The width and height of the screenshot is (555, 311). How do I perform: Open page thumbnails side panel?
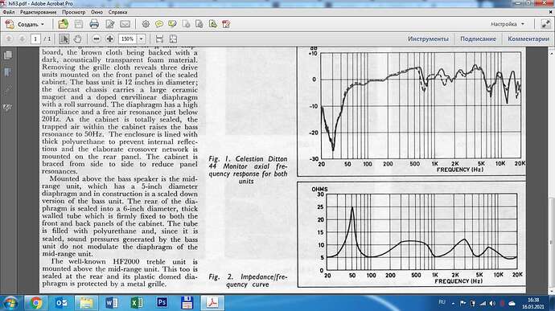point(8,55)
